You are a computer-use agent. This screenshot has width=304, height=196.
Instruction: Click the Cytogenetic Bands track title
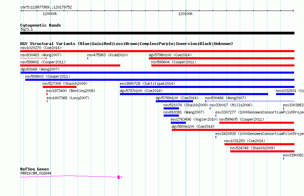41,25
